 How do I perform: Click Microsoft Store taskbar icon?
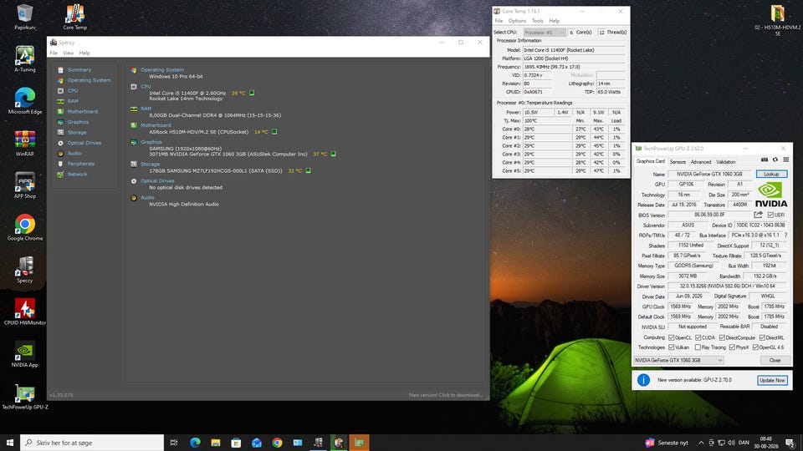pyautogui.click(x=236, y=443)
